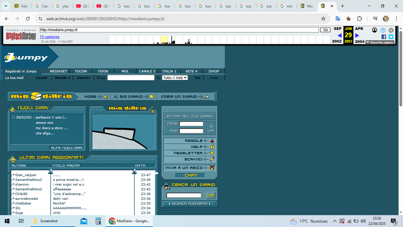
Task: Click the Newsletter envelope icon
Action: coord(212,153)
